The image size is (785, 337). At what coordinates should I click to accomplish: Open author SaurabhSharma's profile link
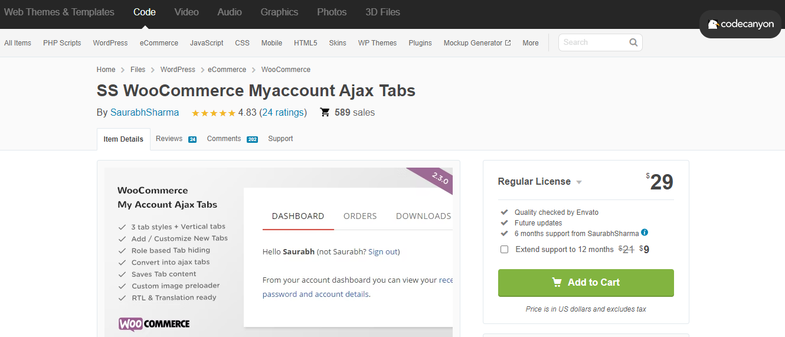[145, 113]
